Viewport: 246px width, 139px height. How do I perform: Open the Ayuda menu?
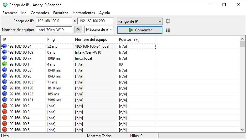tap(105, 13)
